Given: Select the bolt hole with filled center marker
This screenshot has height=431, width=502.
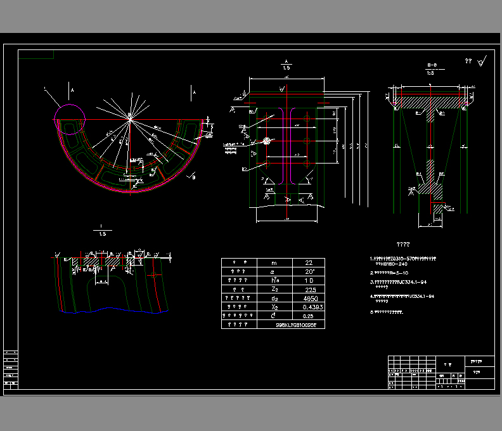Looking at the screenshot, I should click(x=267, y=141).
